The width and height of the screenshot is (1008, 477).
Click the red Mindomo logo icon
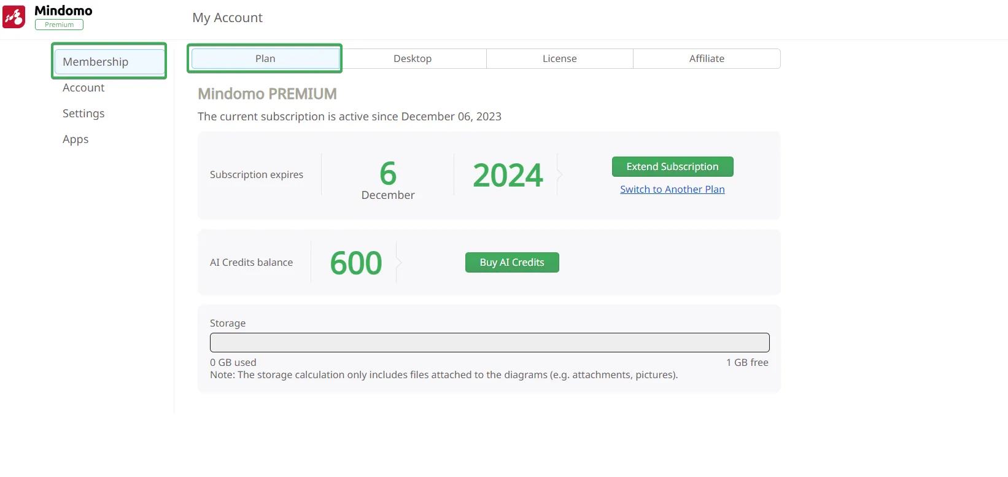tap(14, 17)
